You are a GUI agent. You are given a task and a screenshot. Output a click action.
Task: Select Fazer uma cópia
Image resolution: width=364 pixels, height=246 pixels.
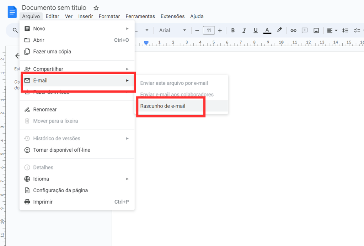pos(77,51)
